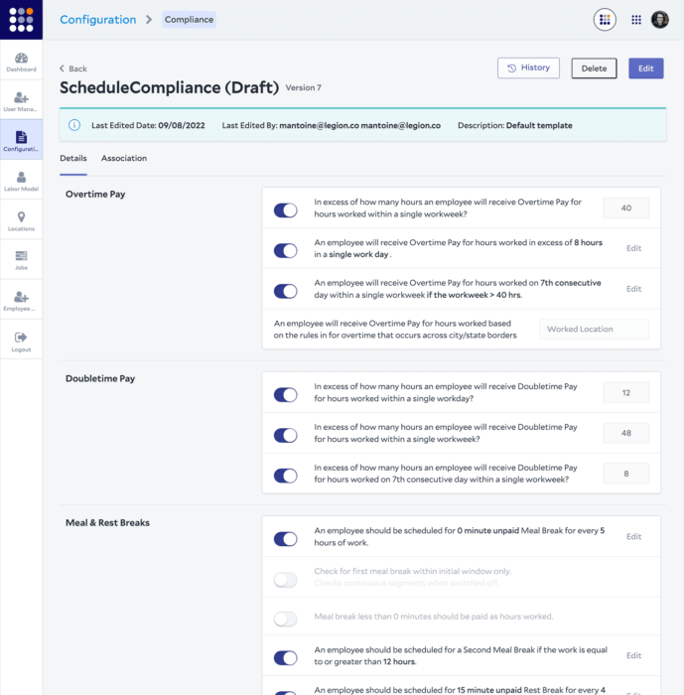
Task: Disable Doubletime Pay single workday toggle
Action: pyautogui.click(x=285, y=395)
